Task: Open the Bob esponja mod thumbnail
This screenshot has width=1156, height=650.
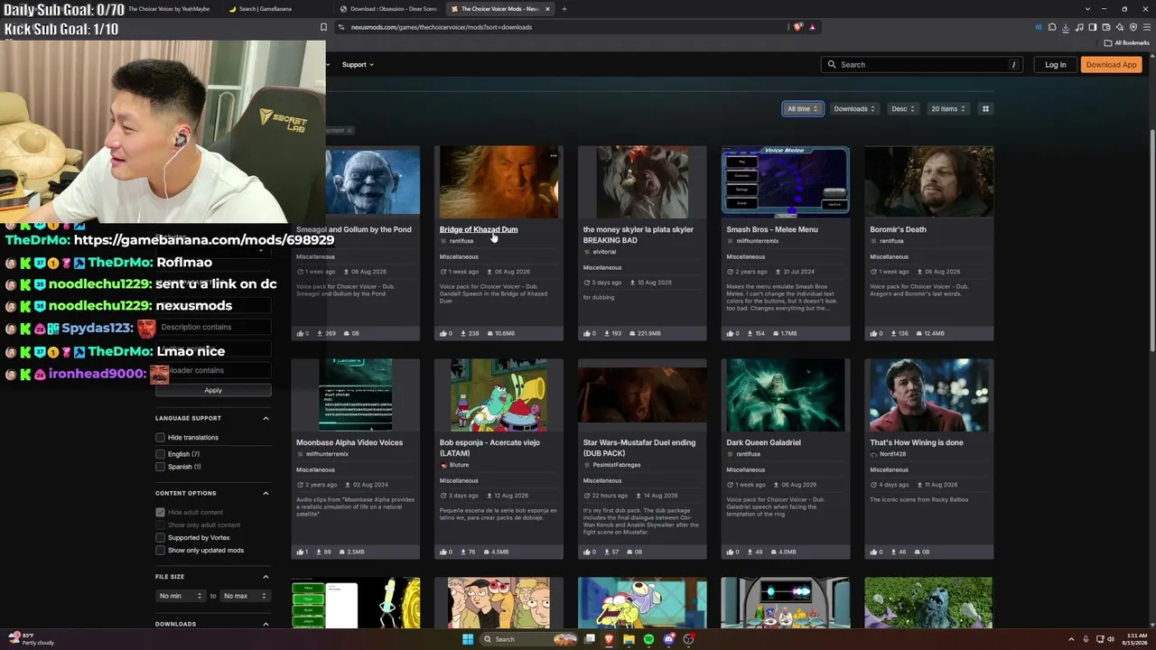Action: pos(499,395)
